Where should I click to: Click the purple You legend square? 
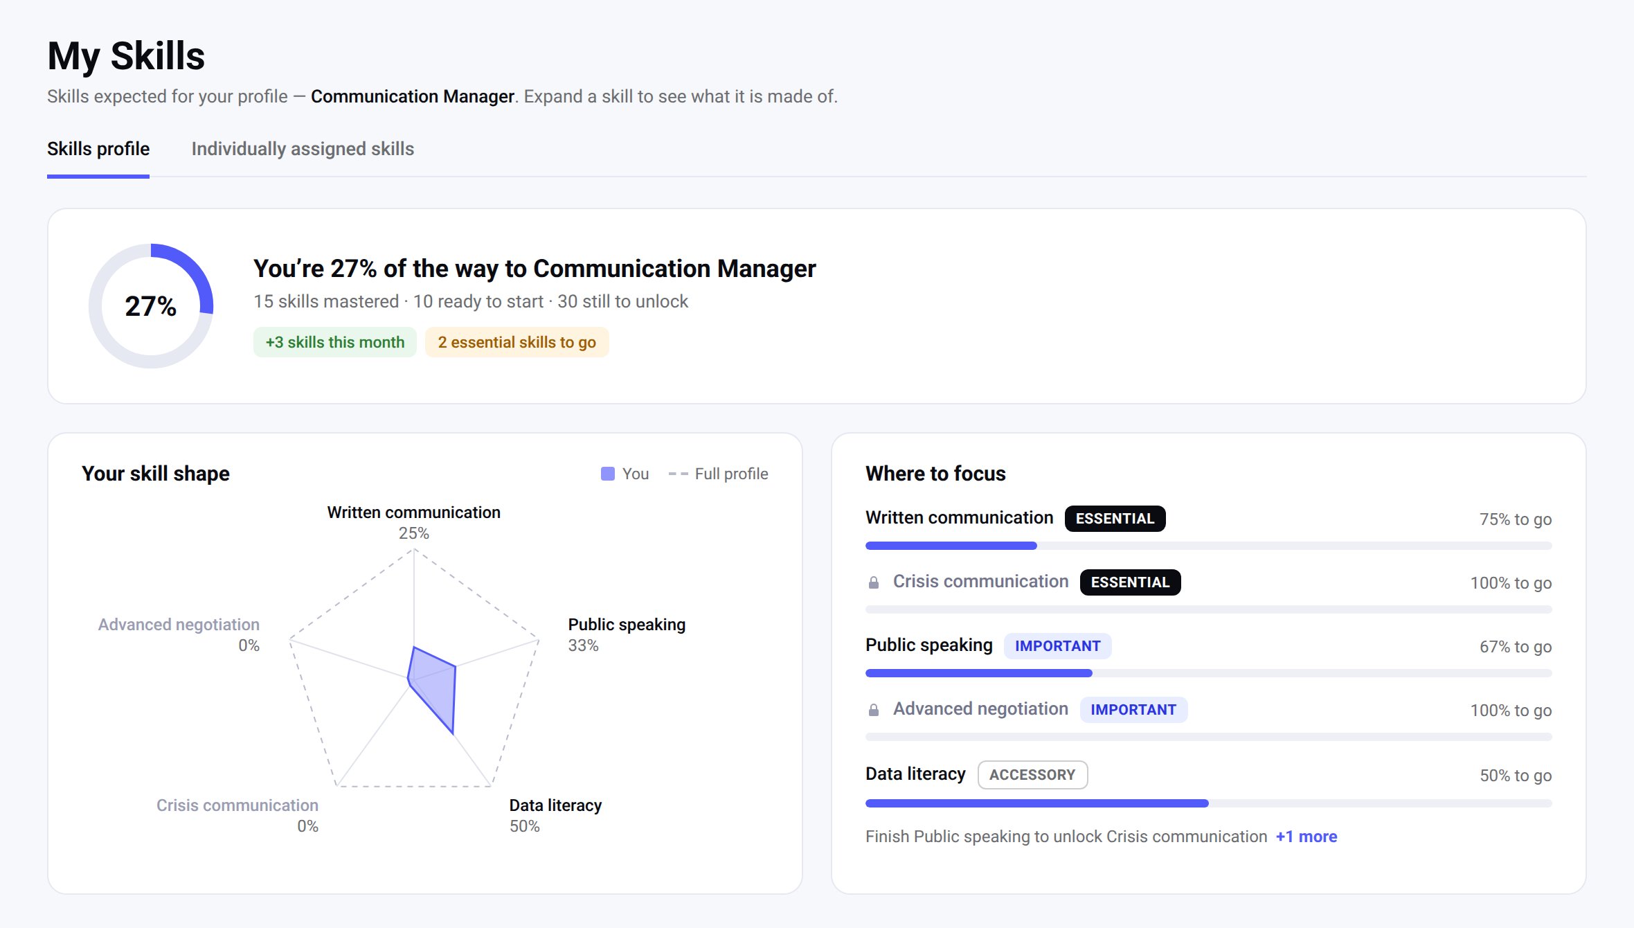(608, 474)
